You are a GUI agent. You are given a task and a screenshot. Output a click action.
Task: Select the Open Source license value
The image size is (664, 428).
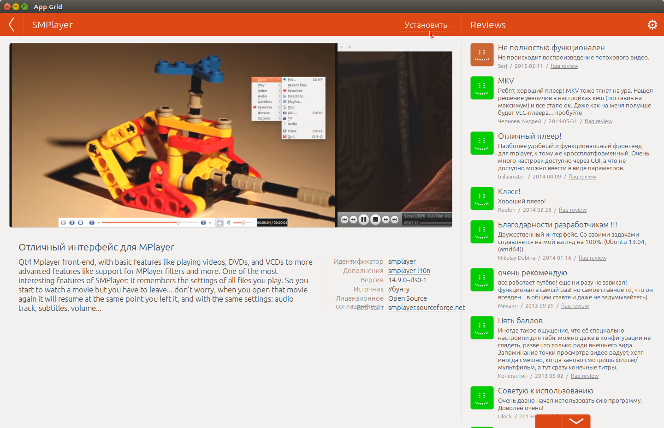pyautogui.click(x=408, y=298)
